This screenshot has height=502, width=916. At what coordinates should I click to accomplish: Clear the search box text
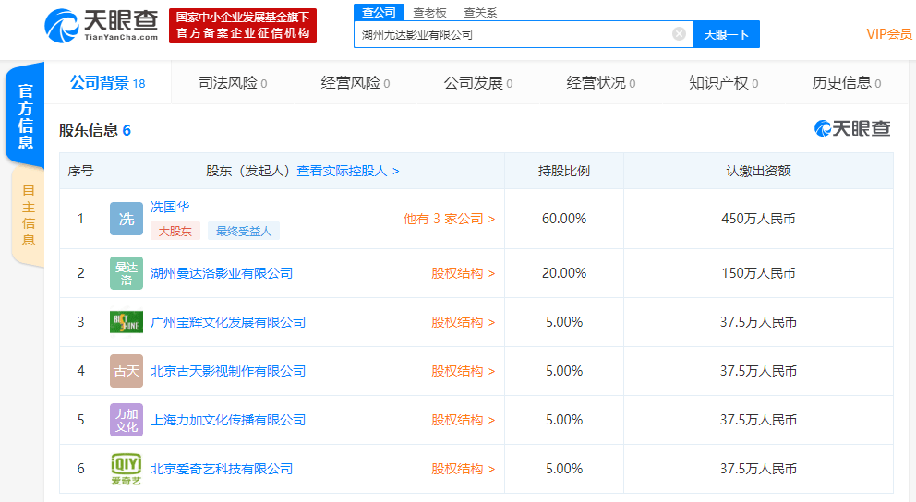(679, 34)
